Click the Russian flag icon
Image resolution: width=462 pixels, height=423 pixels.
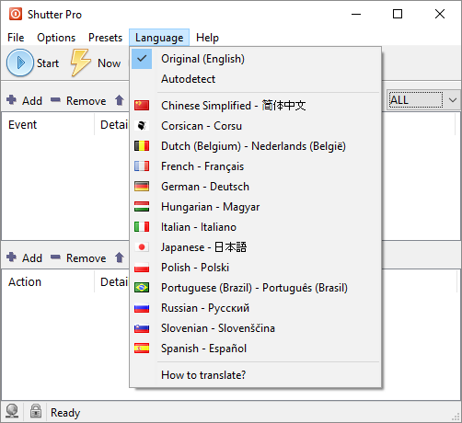(x=142, y=308)
